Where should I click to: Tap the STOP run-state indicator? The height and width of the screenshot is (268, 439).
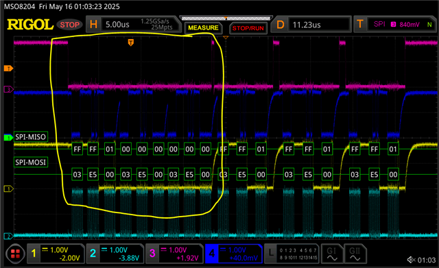[x=69, y=25]
